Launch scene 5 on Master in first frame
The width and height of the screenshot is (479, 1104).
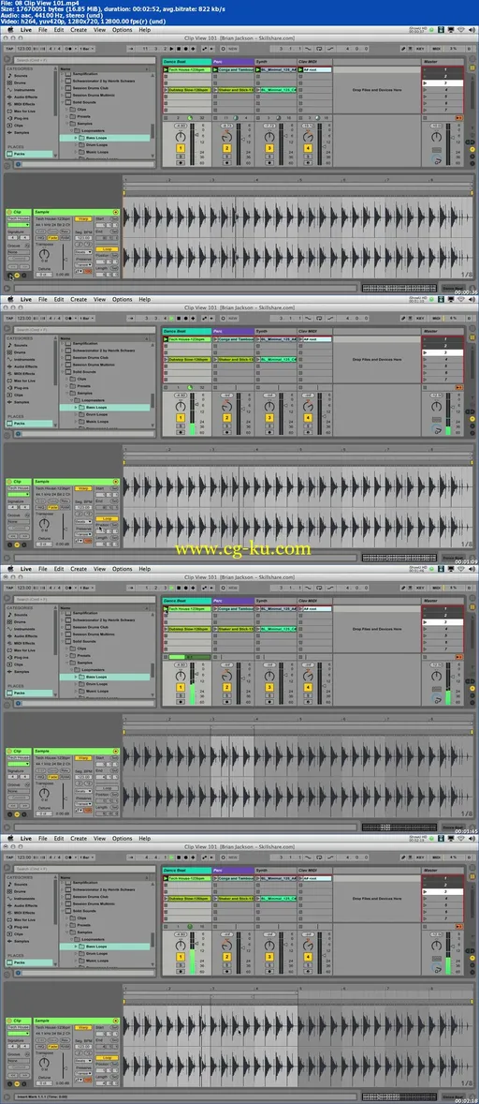425,97
